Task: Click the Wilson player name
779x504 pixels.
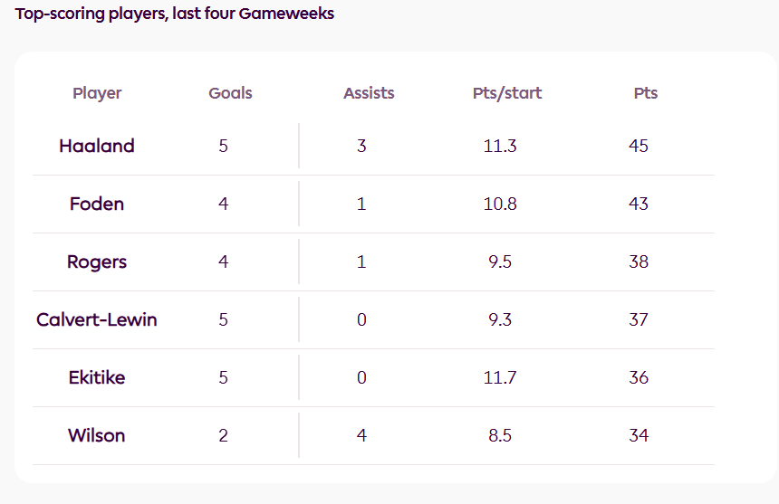Action: pyautogui.click(x=97, y=435)
